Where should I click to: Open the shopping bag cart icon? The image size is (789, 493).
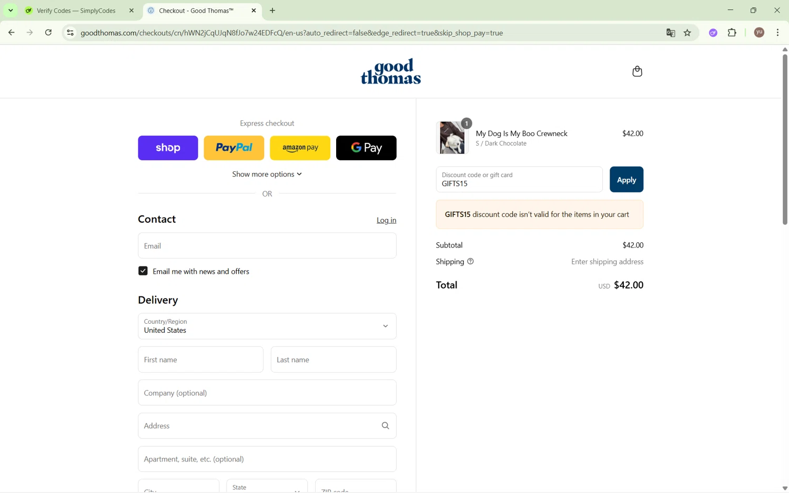point(637,71)
